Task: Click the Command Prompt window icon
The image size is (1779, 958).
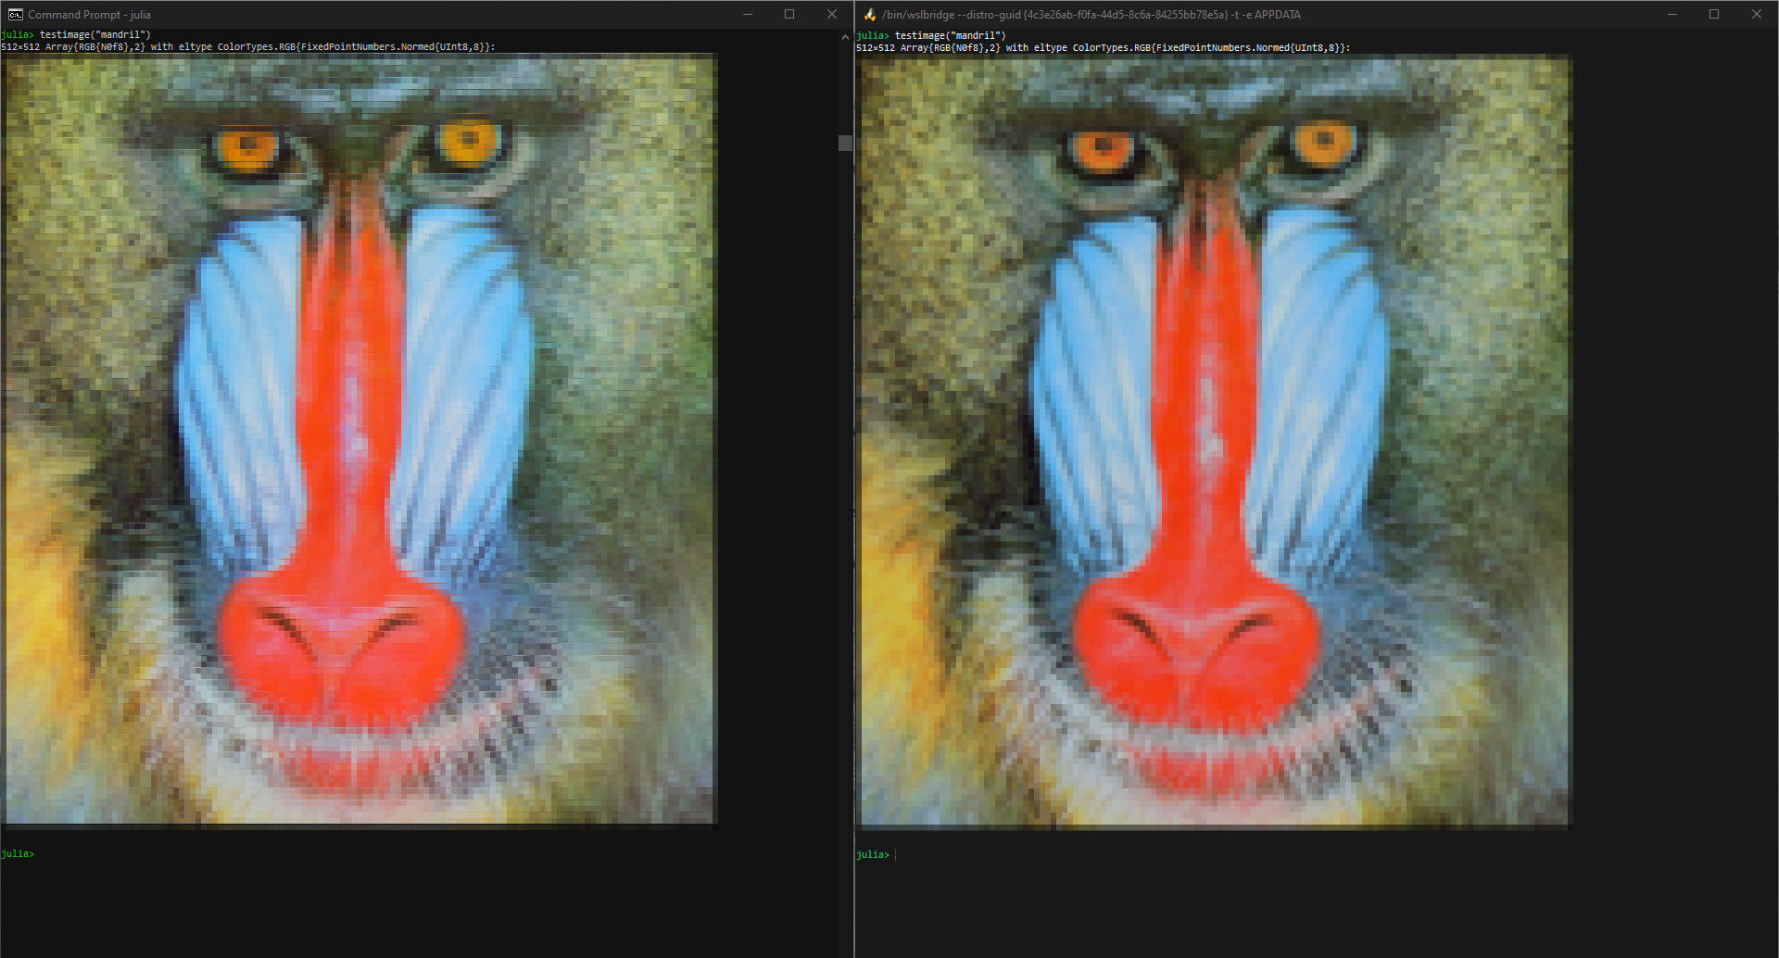Action: click(x=15, y=14)
